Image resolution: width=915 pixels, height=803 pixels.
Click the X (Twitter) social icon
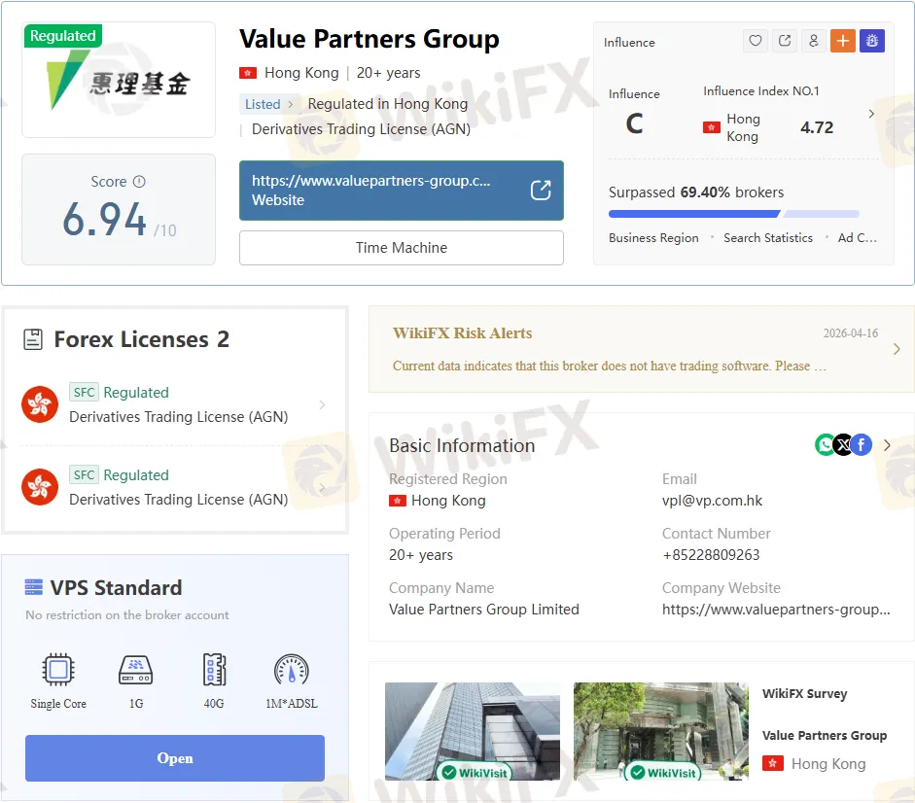point(843,445)
